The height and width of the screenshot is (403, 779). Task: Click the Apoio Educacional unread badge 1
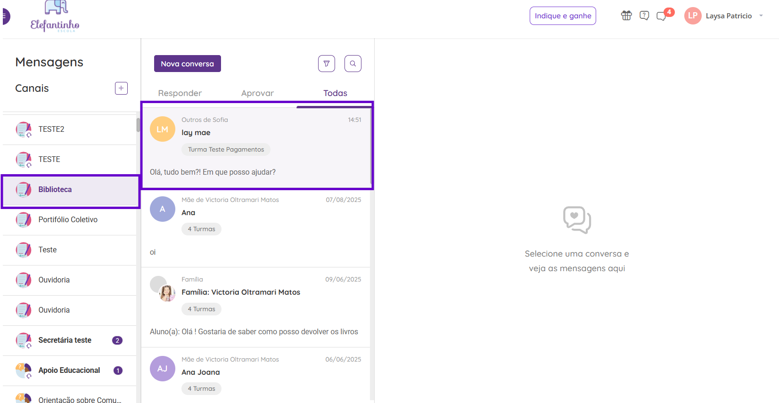(118, 371)
